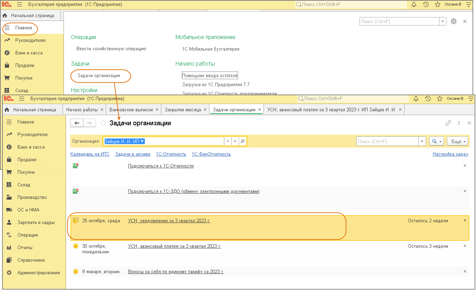Open history clock icon in front window

pyautogui.click(x=428, y=99)
